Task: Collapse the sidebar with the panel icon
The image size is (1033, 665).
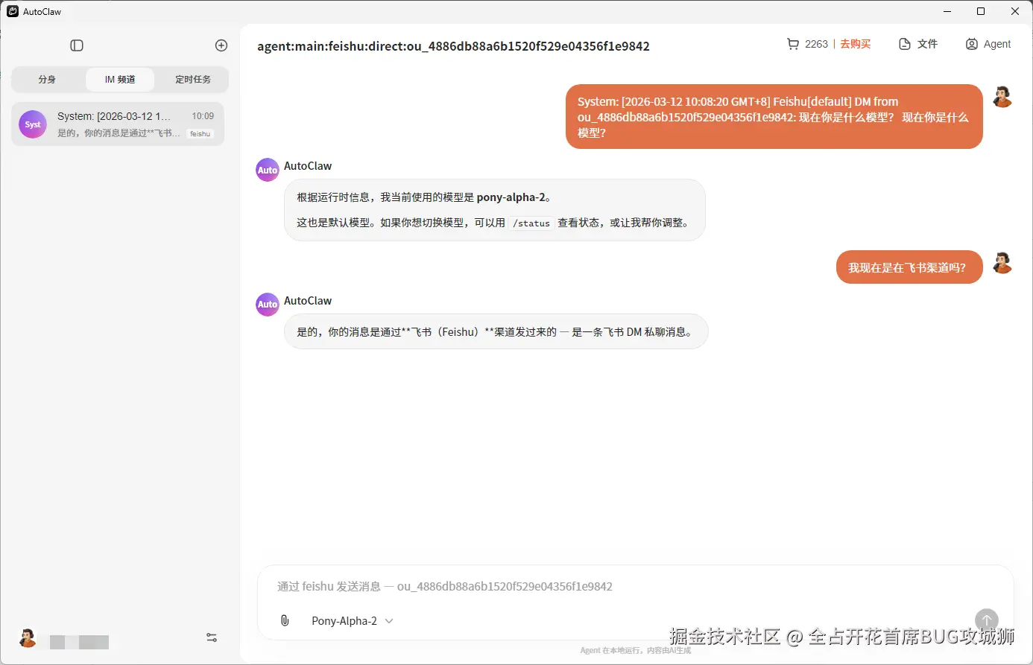Action: [x=76, y=45]
